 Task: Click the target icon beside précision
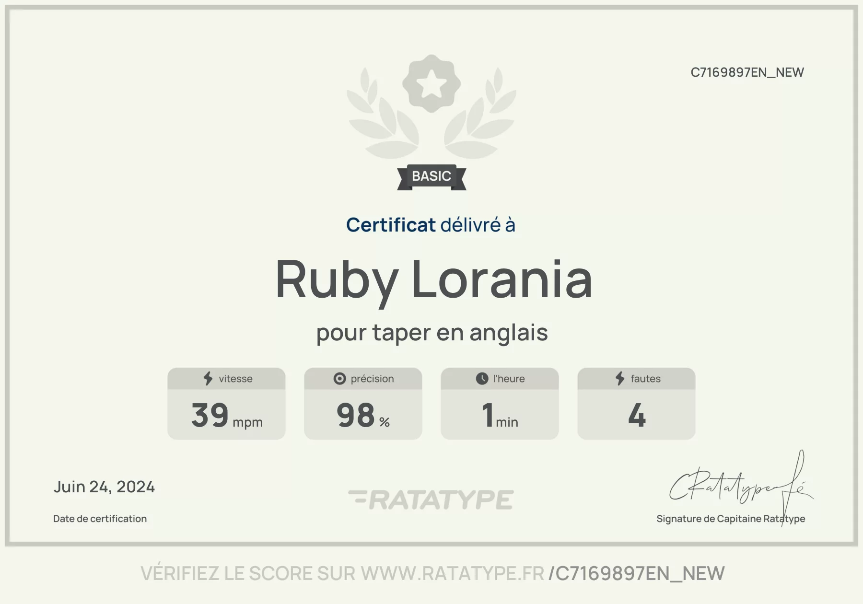click(339, 379)
